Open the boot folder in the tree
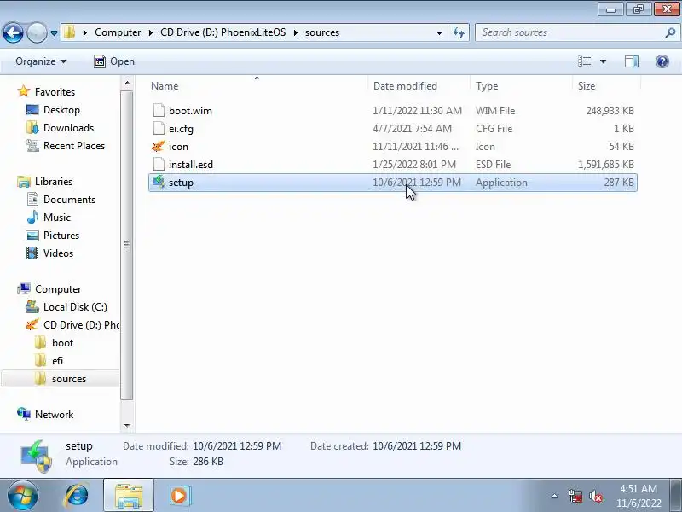The width and height of the screenshot is (682, 512). pyautogui.click(x=62, y=343)
